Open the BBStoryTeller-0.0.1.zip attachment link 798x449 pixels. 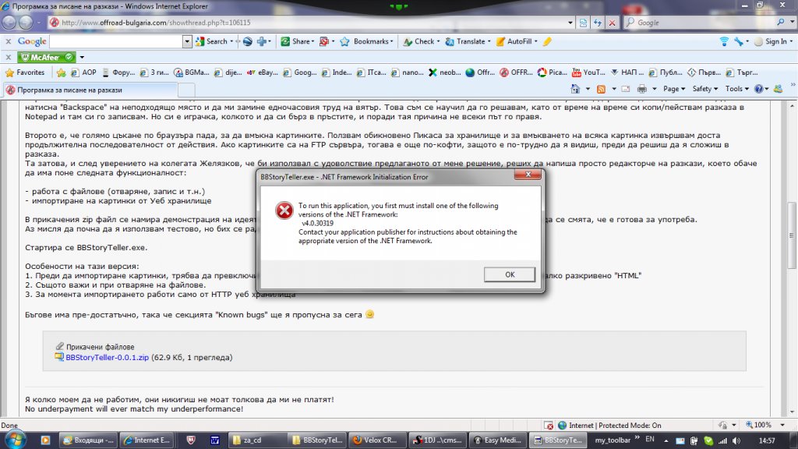pos(108,358)
